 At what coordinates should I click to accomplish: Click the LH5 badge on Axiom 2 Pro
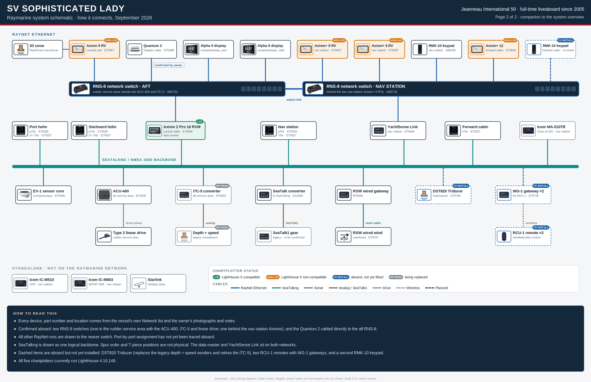199,121
